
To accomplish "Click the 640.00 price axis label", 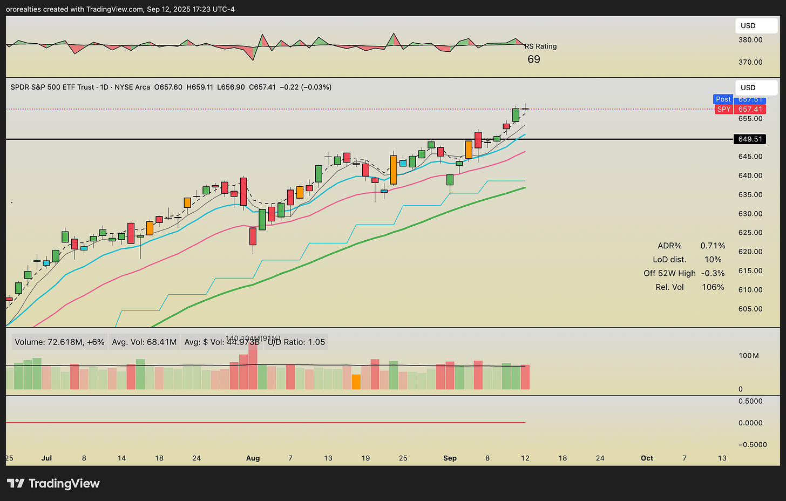I will (x=750, y=175).
